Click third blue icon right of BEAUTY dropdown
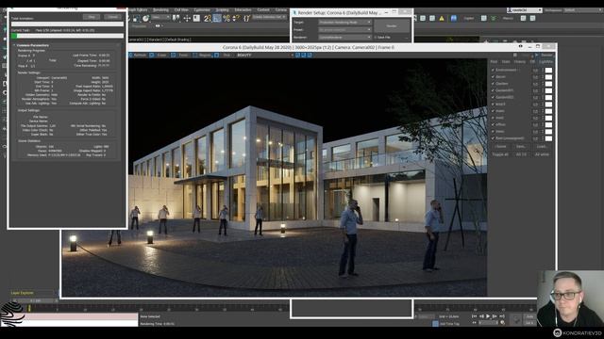The width and height of the screenshot is (604, 339). click(310, 55)
